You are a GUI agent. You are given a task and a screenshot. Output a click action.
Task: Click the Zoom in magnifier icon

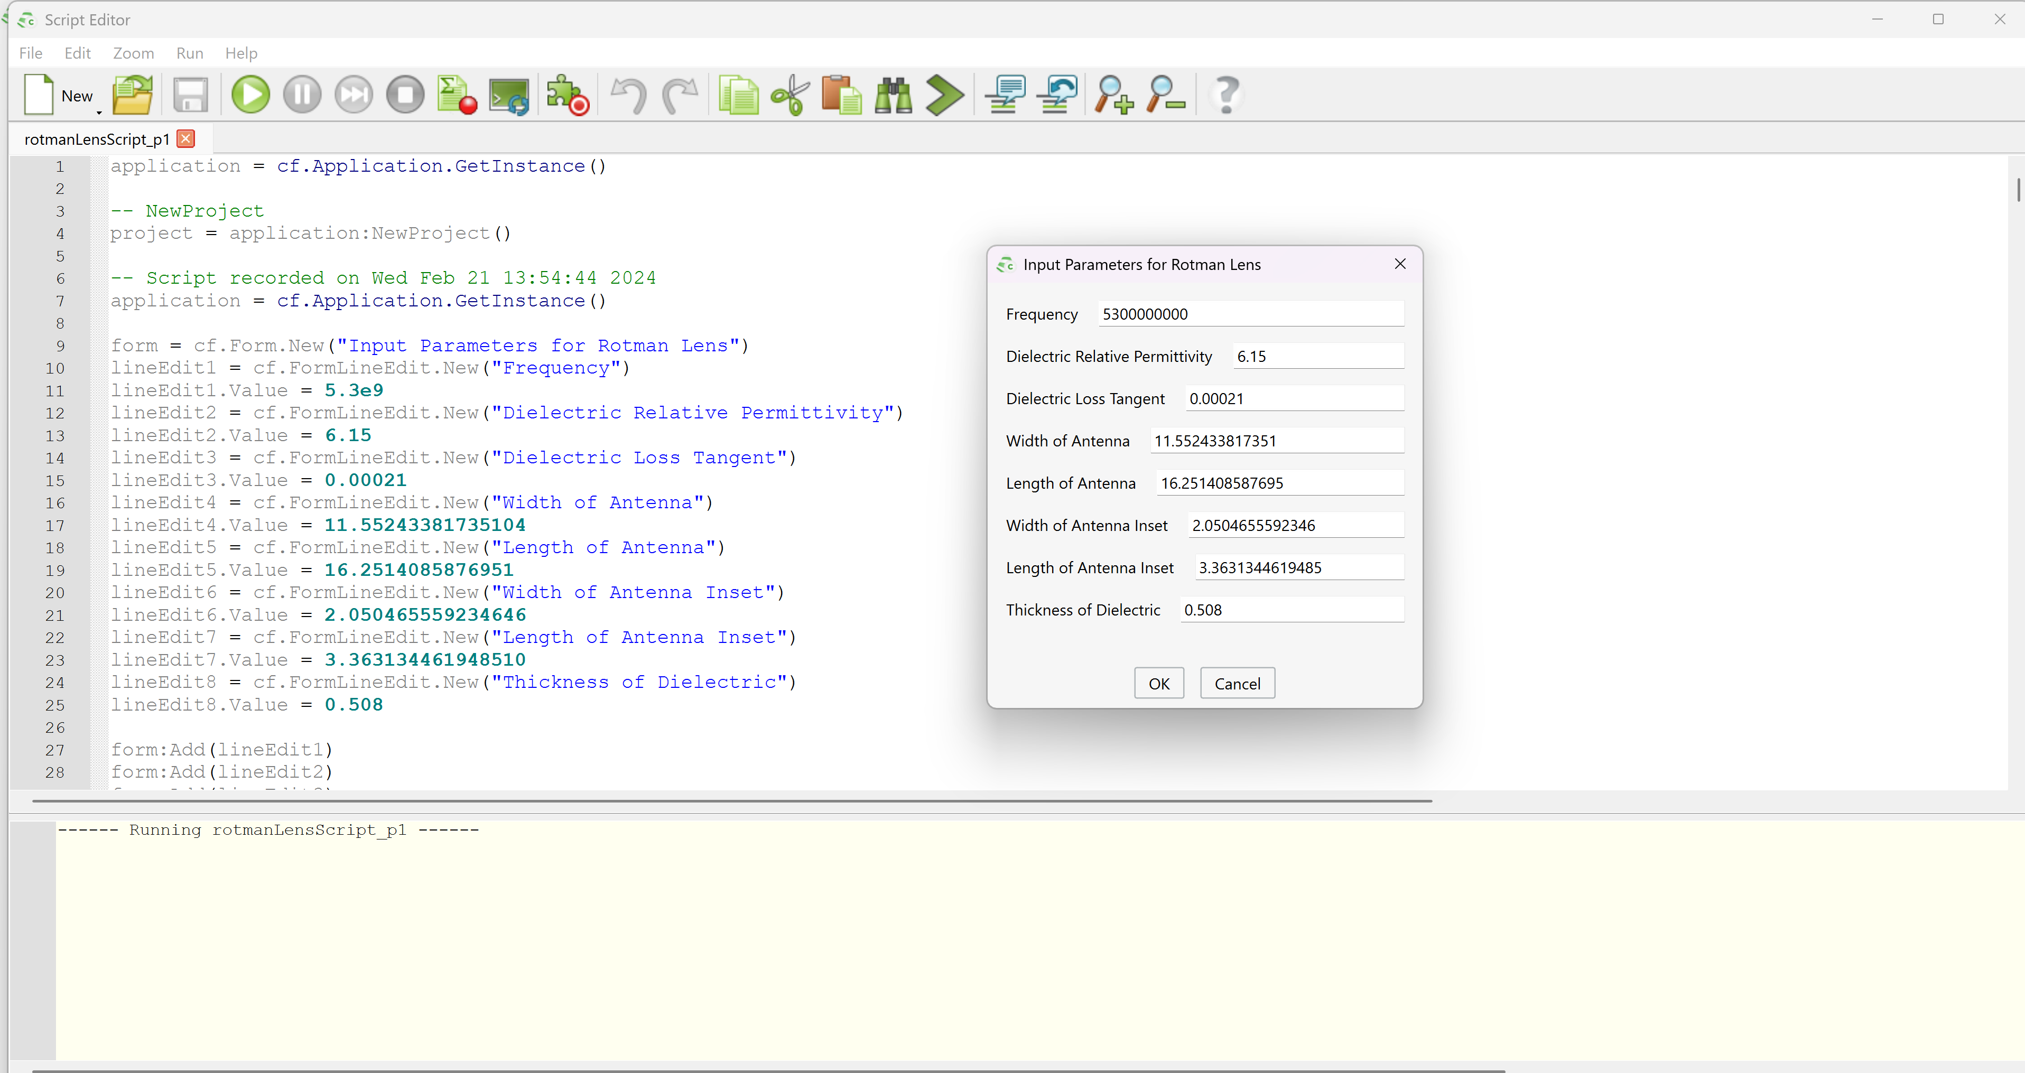1114,95
